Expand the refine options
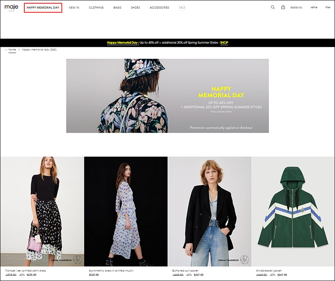Viewport: 335px width, 281px height. (x=314, y=7)
